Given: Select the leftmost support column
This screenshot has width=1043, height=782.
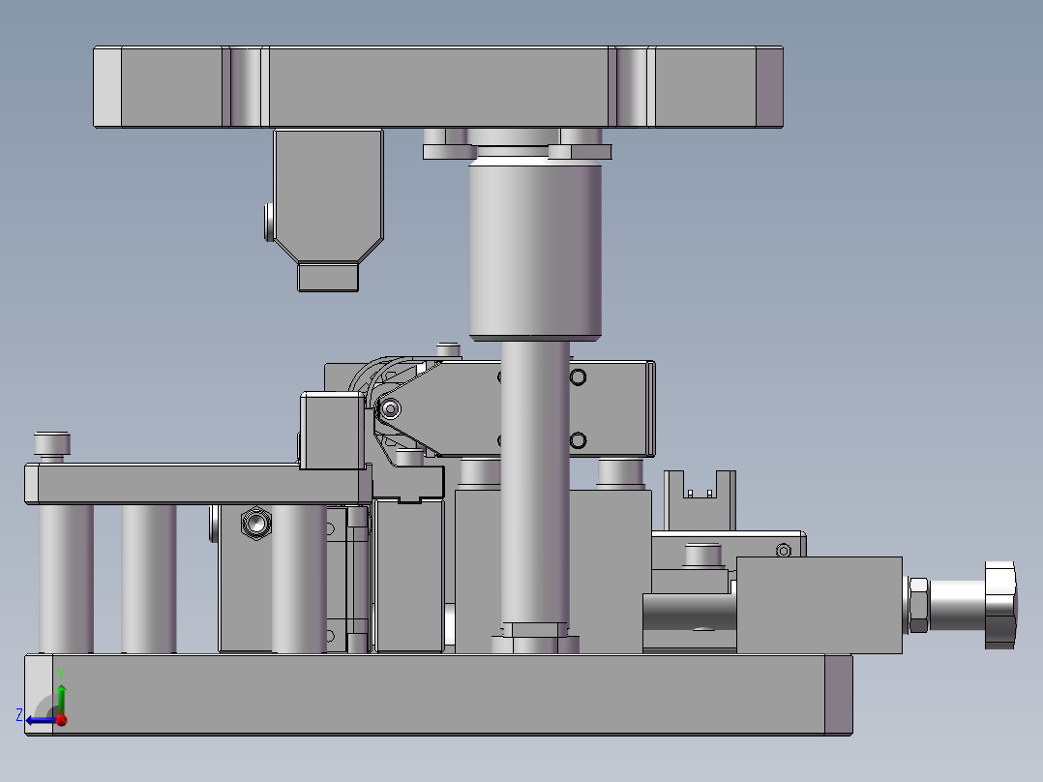Looking at the screenshot, I should pos(66,579).
